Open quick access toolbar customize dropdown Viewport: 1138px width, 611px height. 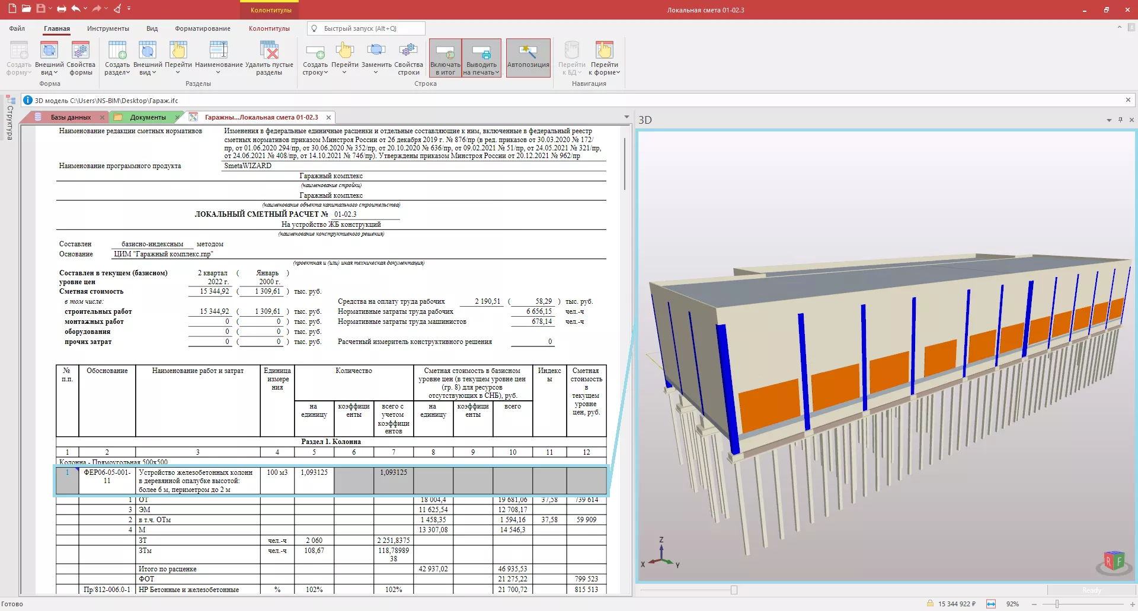(x=129, y=9)
